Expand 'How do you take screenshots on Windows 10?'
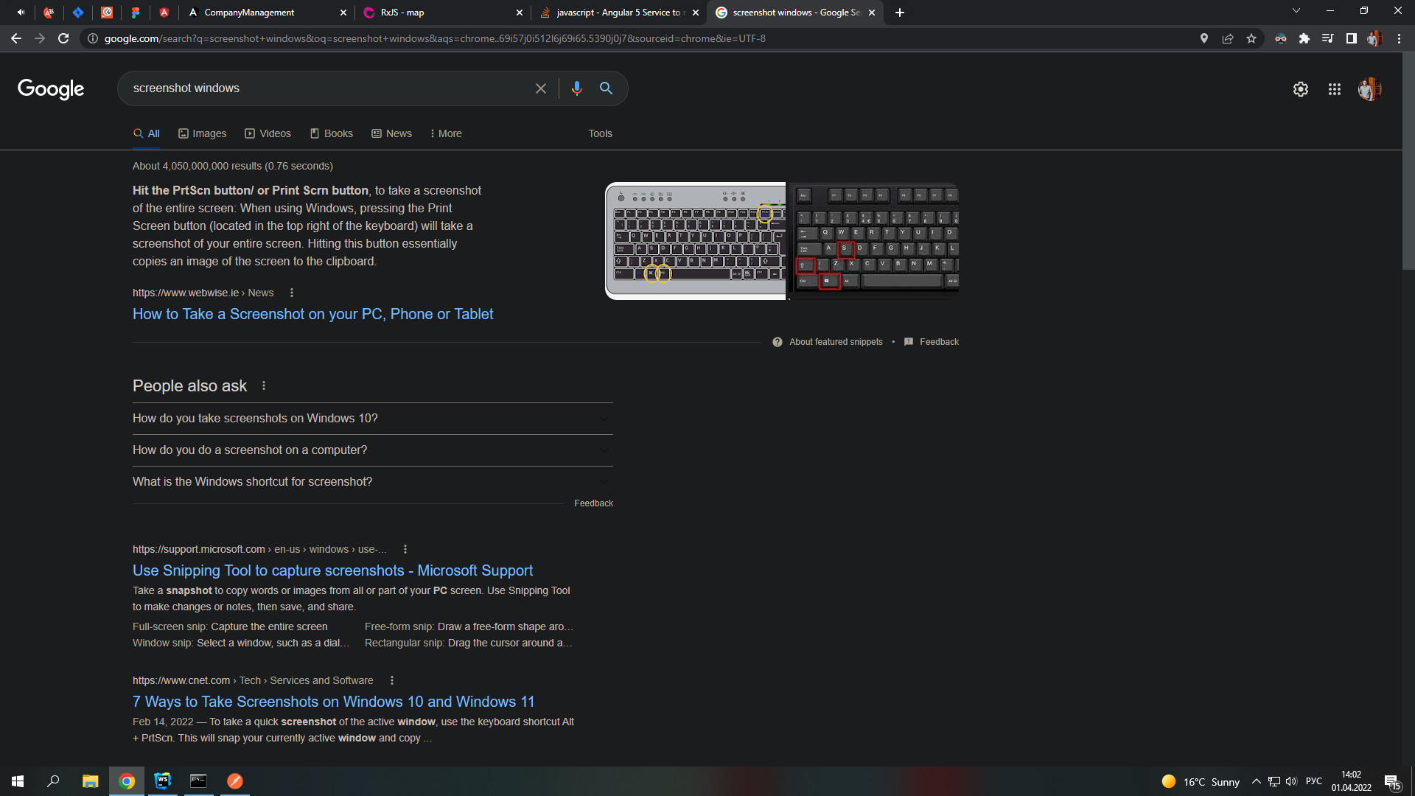This screenshot has width=1415, height=796. pos(372,419)
